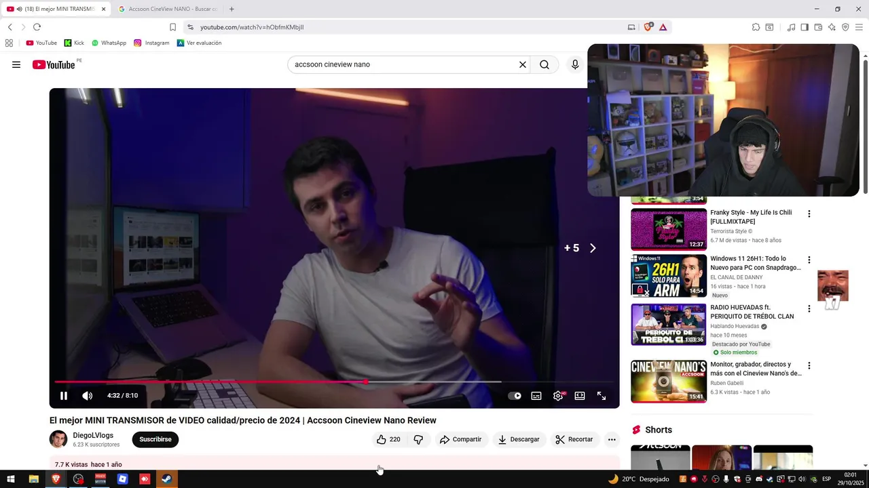Click taskbar volume speaker icon

(x=802, y=479)
